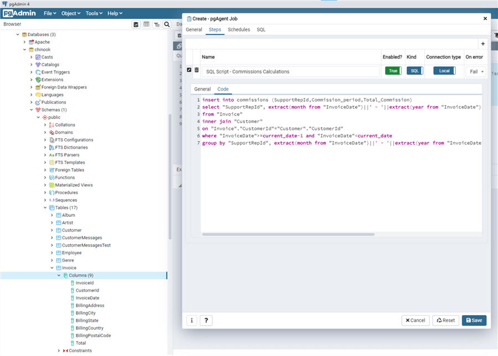Viewport: 498px width, 356px height.
Task: Click the info button in dialog footer
Action: point(191,320)
